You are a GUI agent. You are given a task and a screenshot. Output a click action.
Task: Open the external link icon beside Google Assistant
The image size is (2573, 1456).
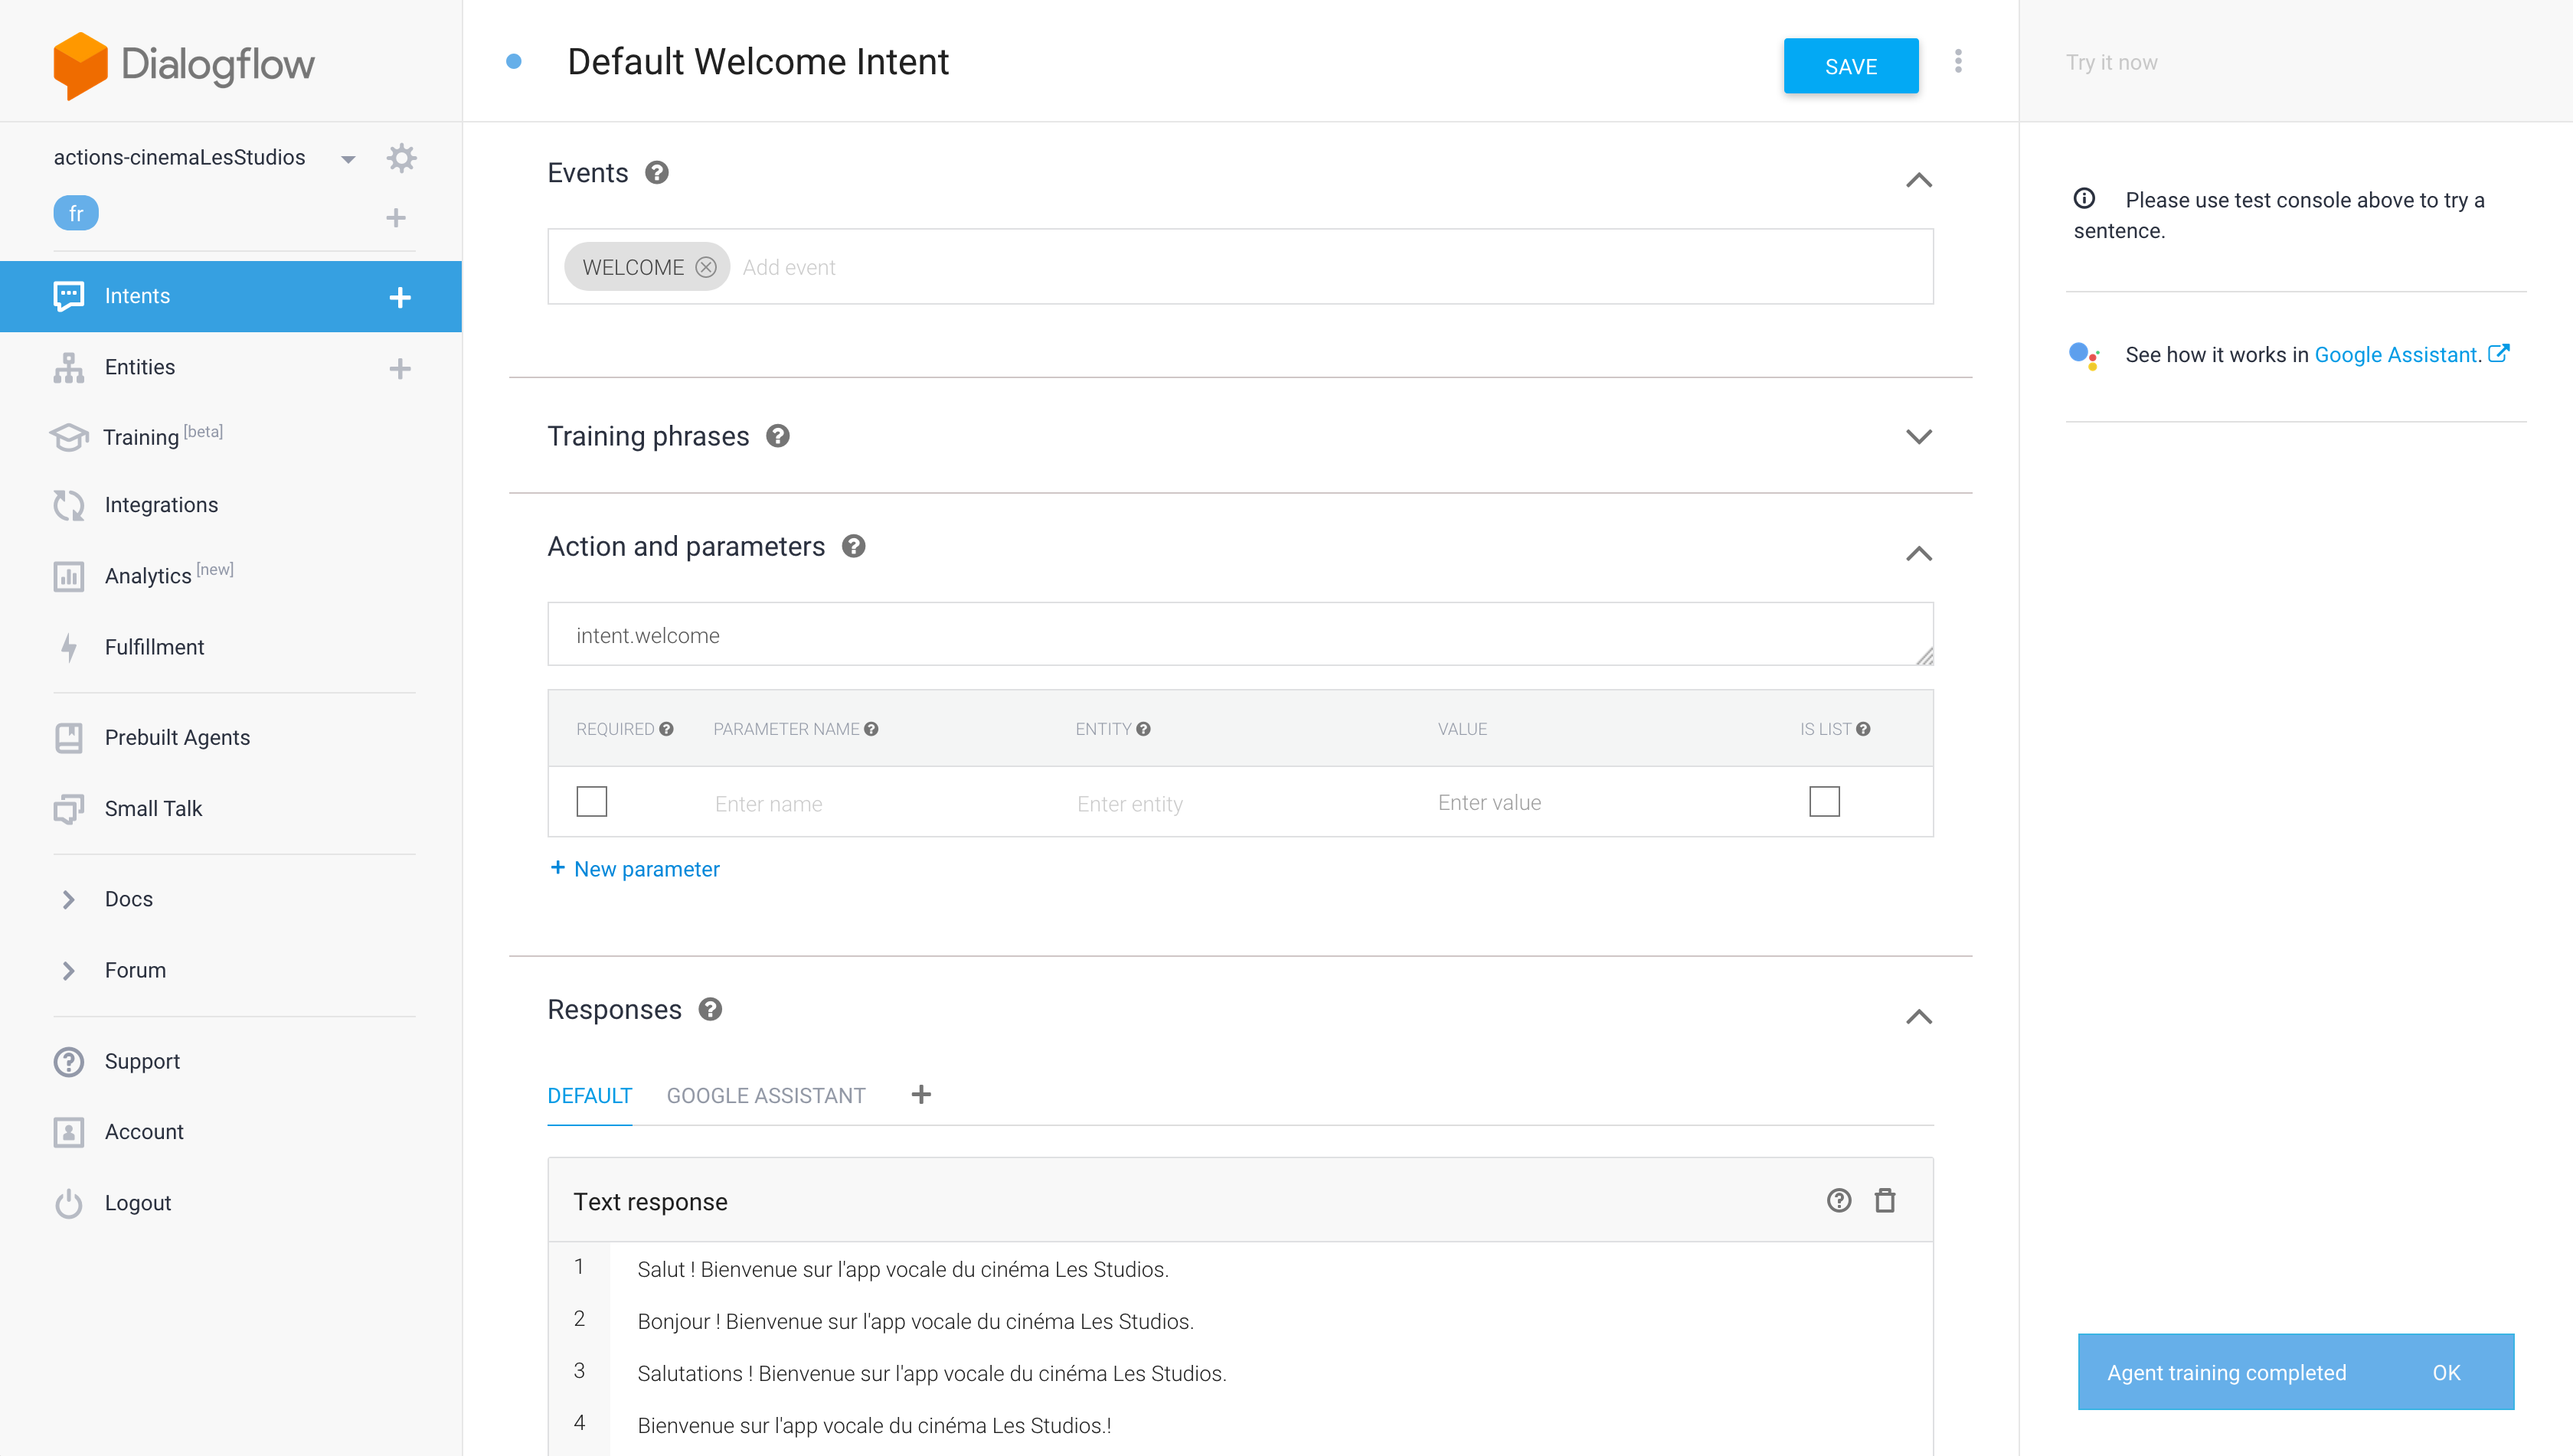(2498, 353)
